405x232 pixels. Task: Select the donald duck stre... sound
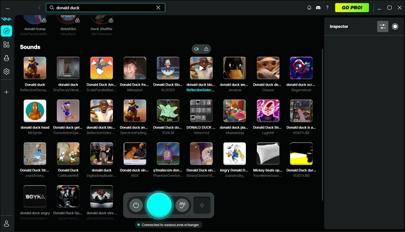[x=101, y=197]
